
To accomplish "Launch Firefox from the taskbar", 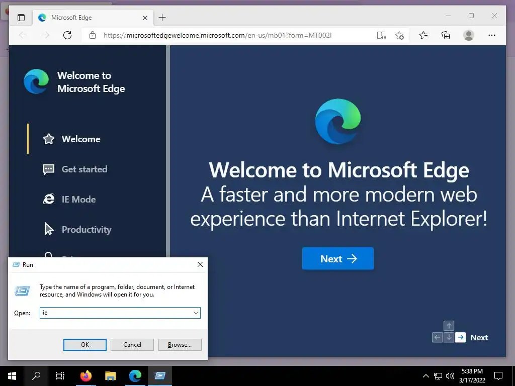I will (86, 376).
